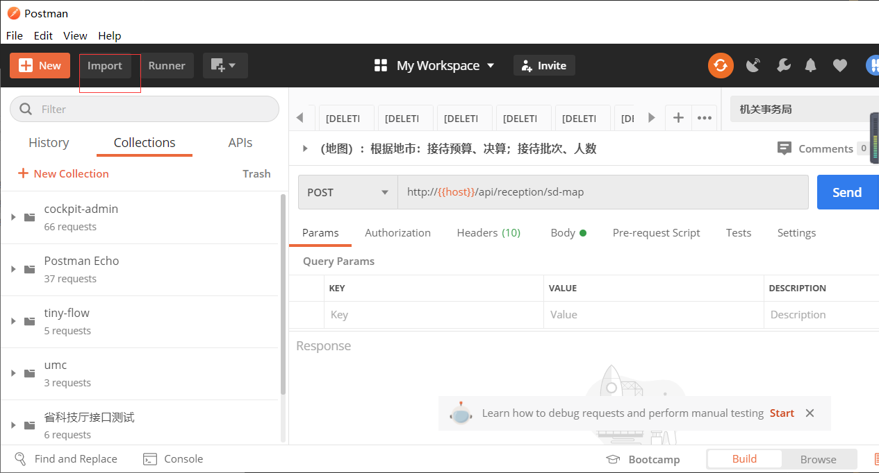
Task: Open Bootcamp
Action: click(643, 459)
